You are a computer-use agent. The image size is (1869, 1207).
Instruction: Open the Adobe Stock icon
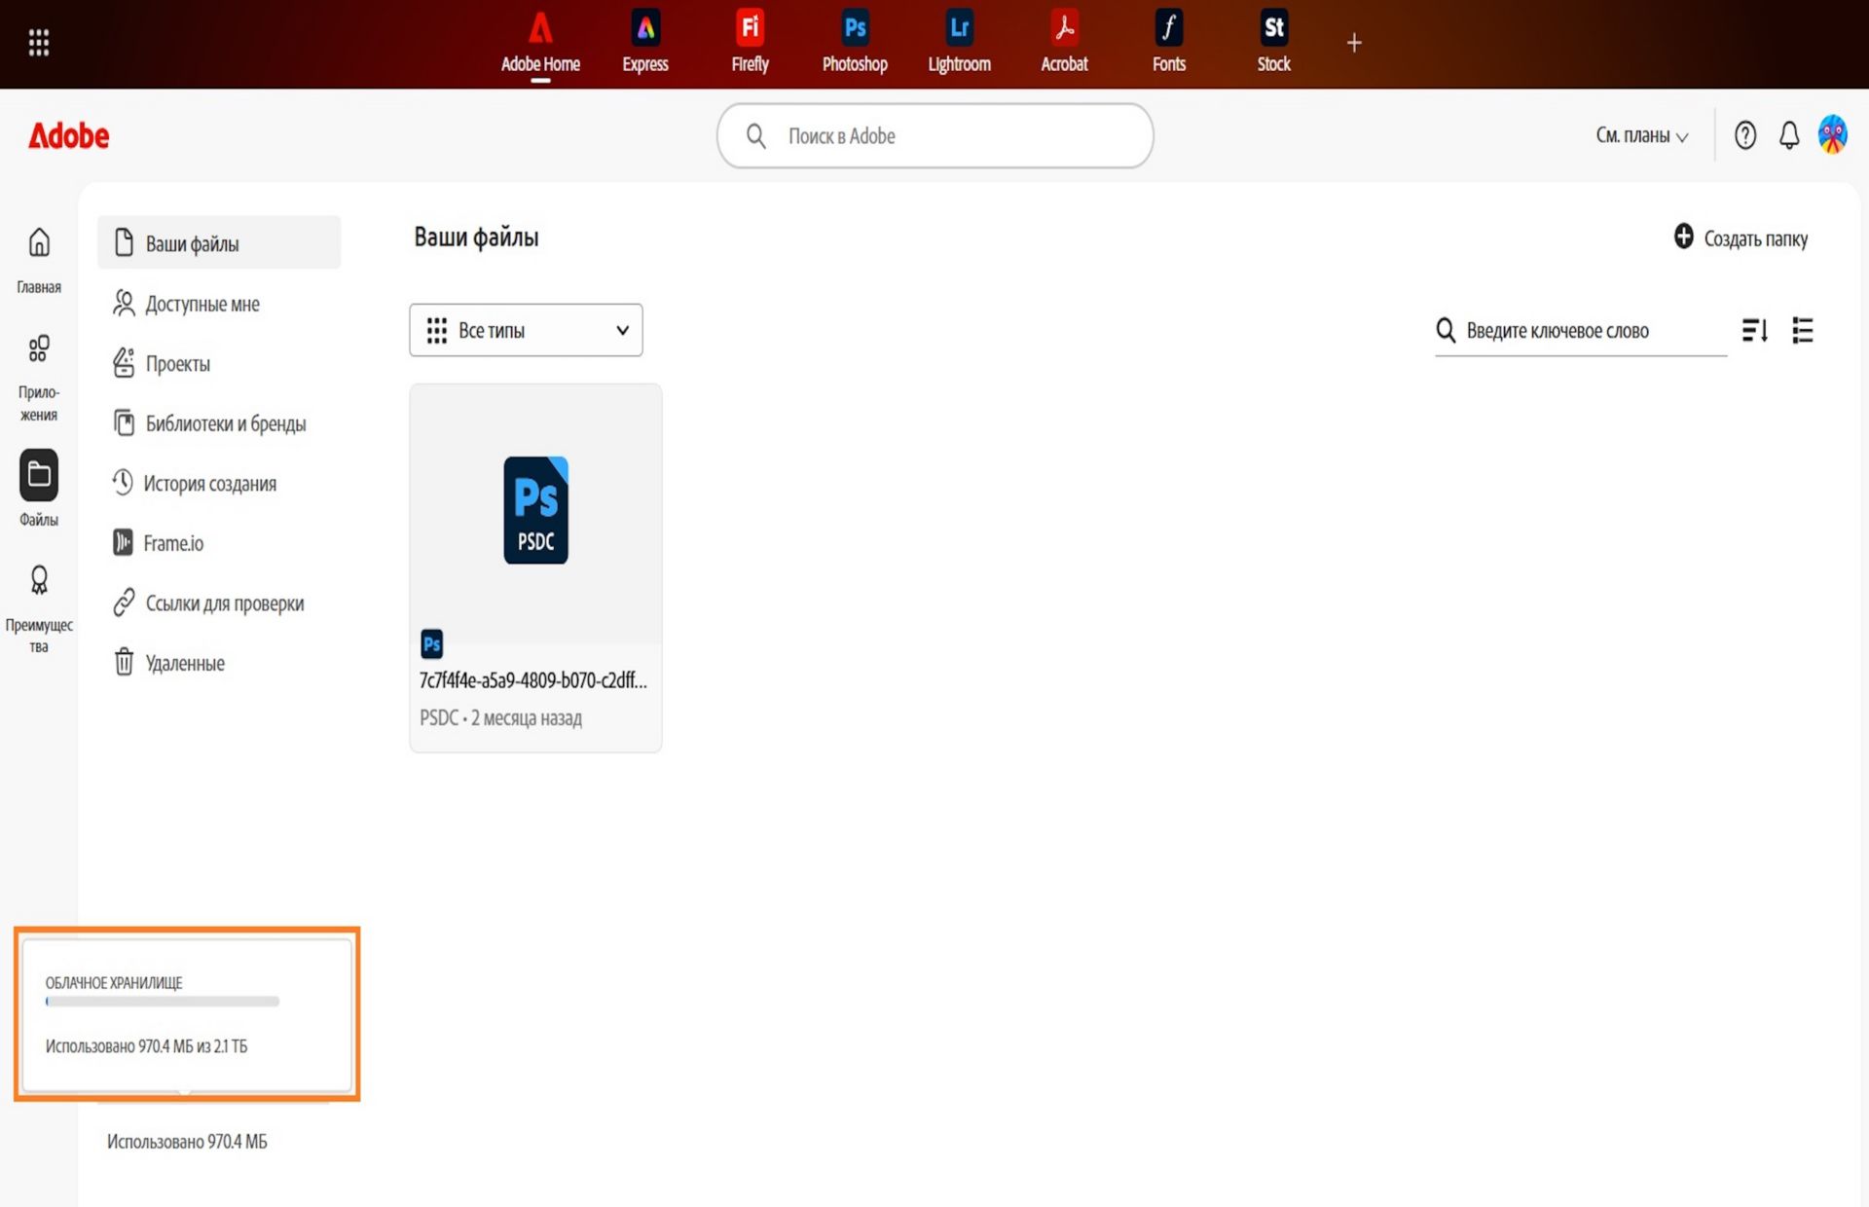[x=1273, y=28]
